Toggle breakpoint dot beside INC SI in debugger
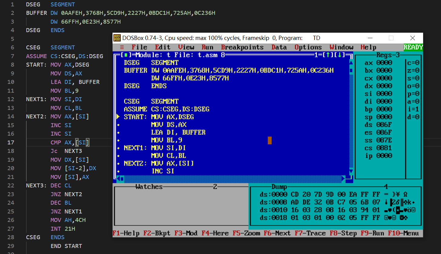The image size is (441, 254). pos(118,171)
